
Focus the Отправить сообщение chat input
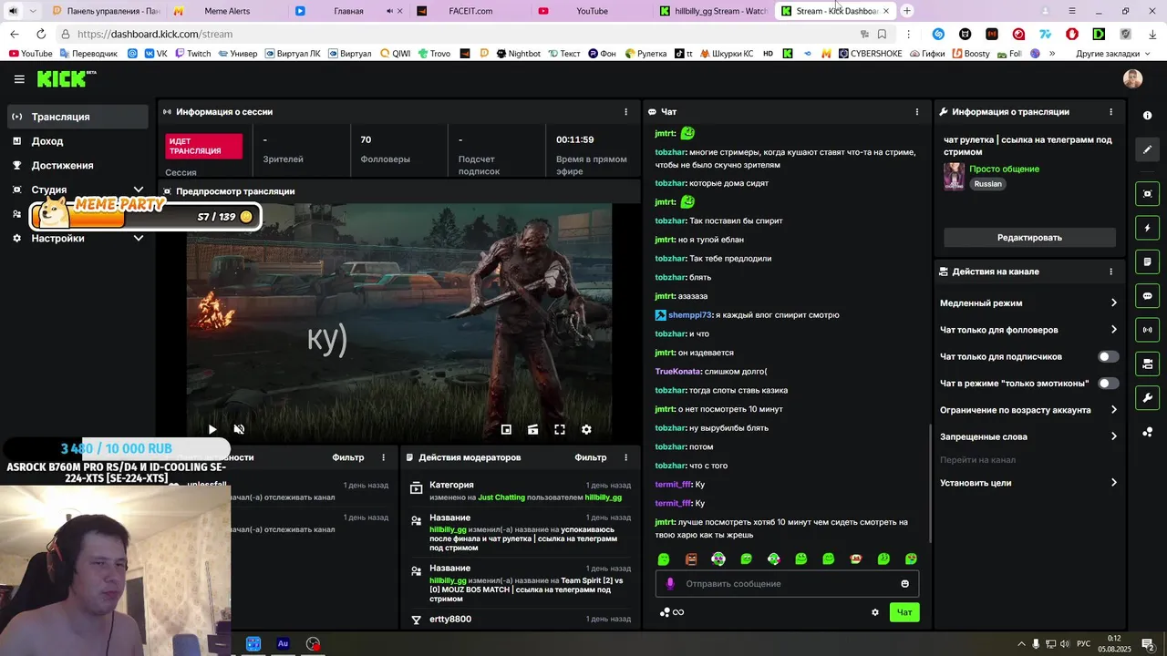(x=787, y=583)
